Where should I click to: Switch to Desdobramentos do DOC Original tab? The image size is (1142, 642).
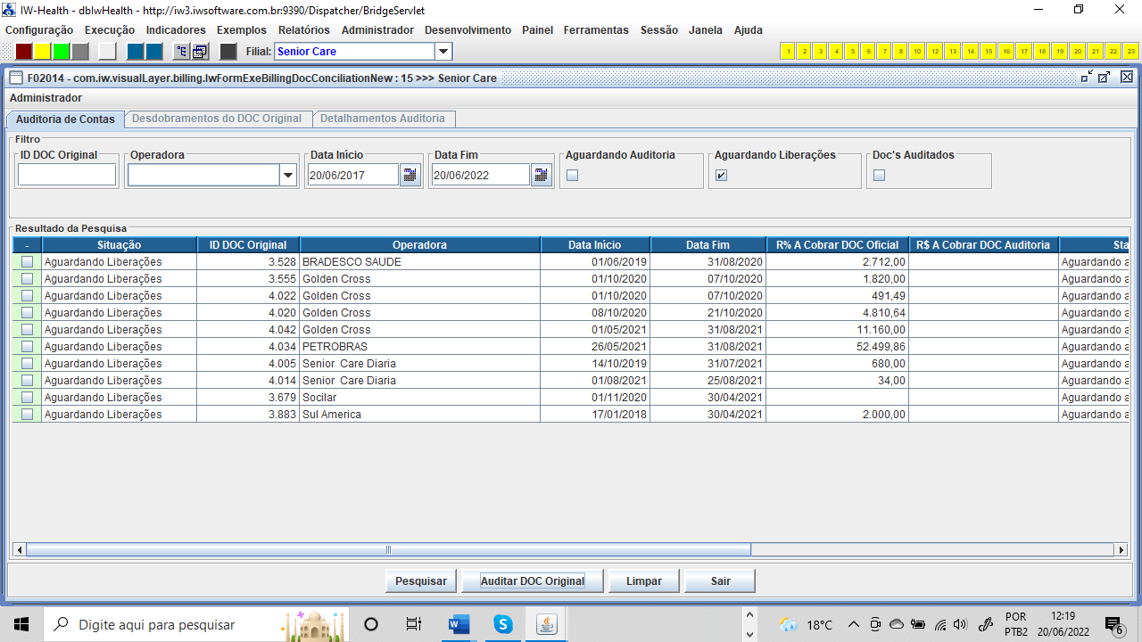tap(217, 119)
